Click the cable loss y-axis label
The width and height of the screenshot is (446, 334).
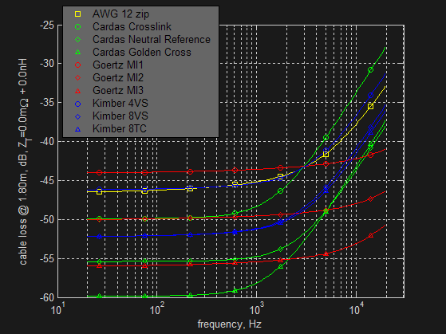pos(24,162)
